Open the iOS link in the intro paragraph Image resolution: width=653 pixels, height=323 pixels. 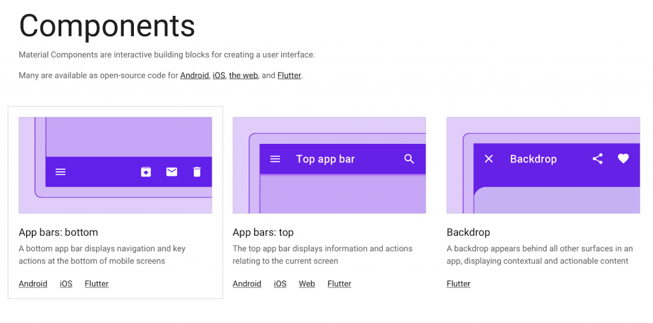coord(219,75)
